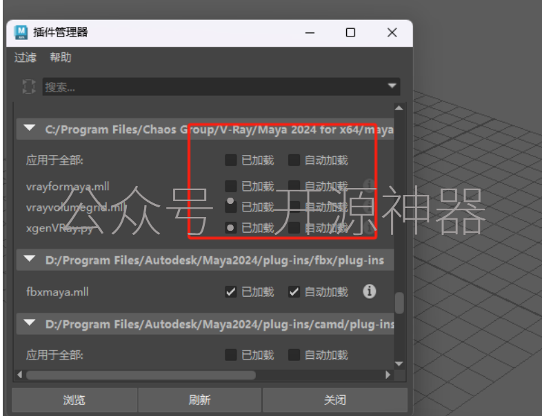Click the vertical scrollbar down arrow

[399, 364]
